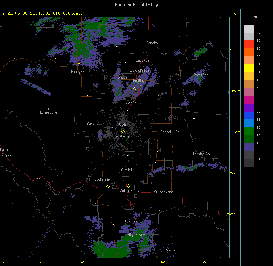
Task: Click the Banff label
Action: 39,179
